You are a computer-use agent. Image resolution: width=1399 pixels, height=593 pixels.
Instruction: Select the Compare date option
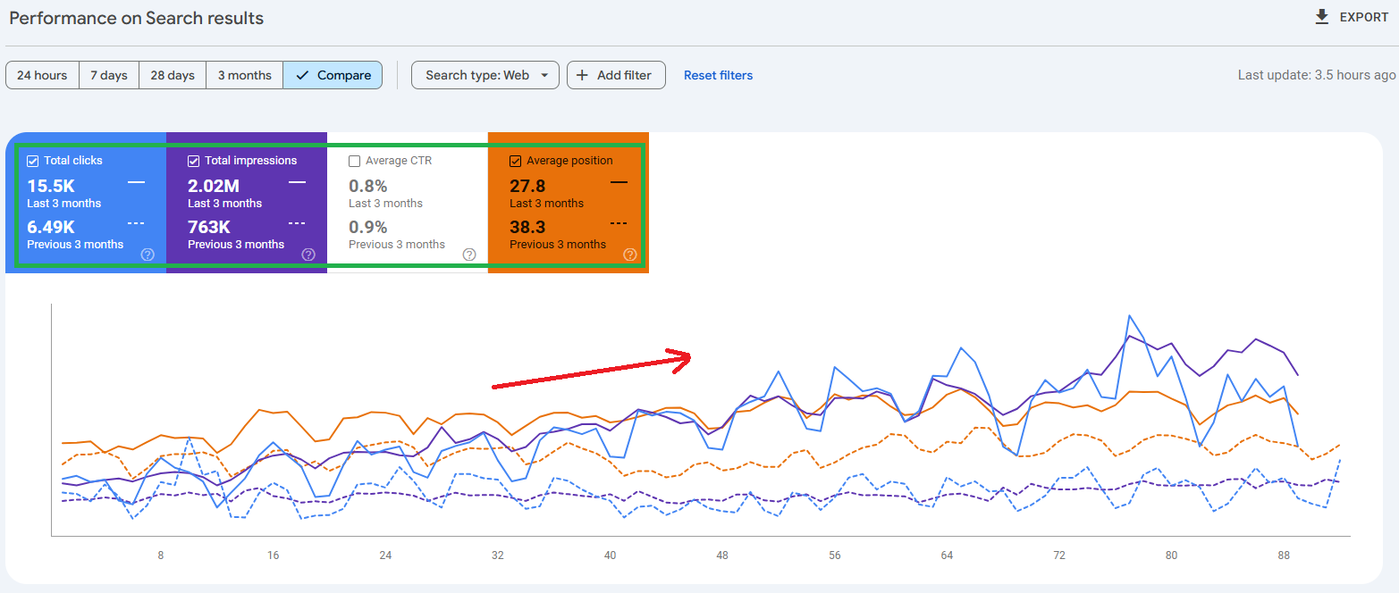pyautogui.click(x=333, y=75)
